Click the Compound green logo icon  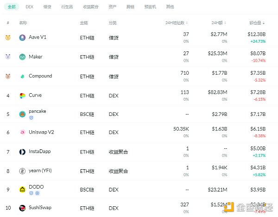point(22,76)
